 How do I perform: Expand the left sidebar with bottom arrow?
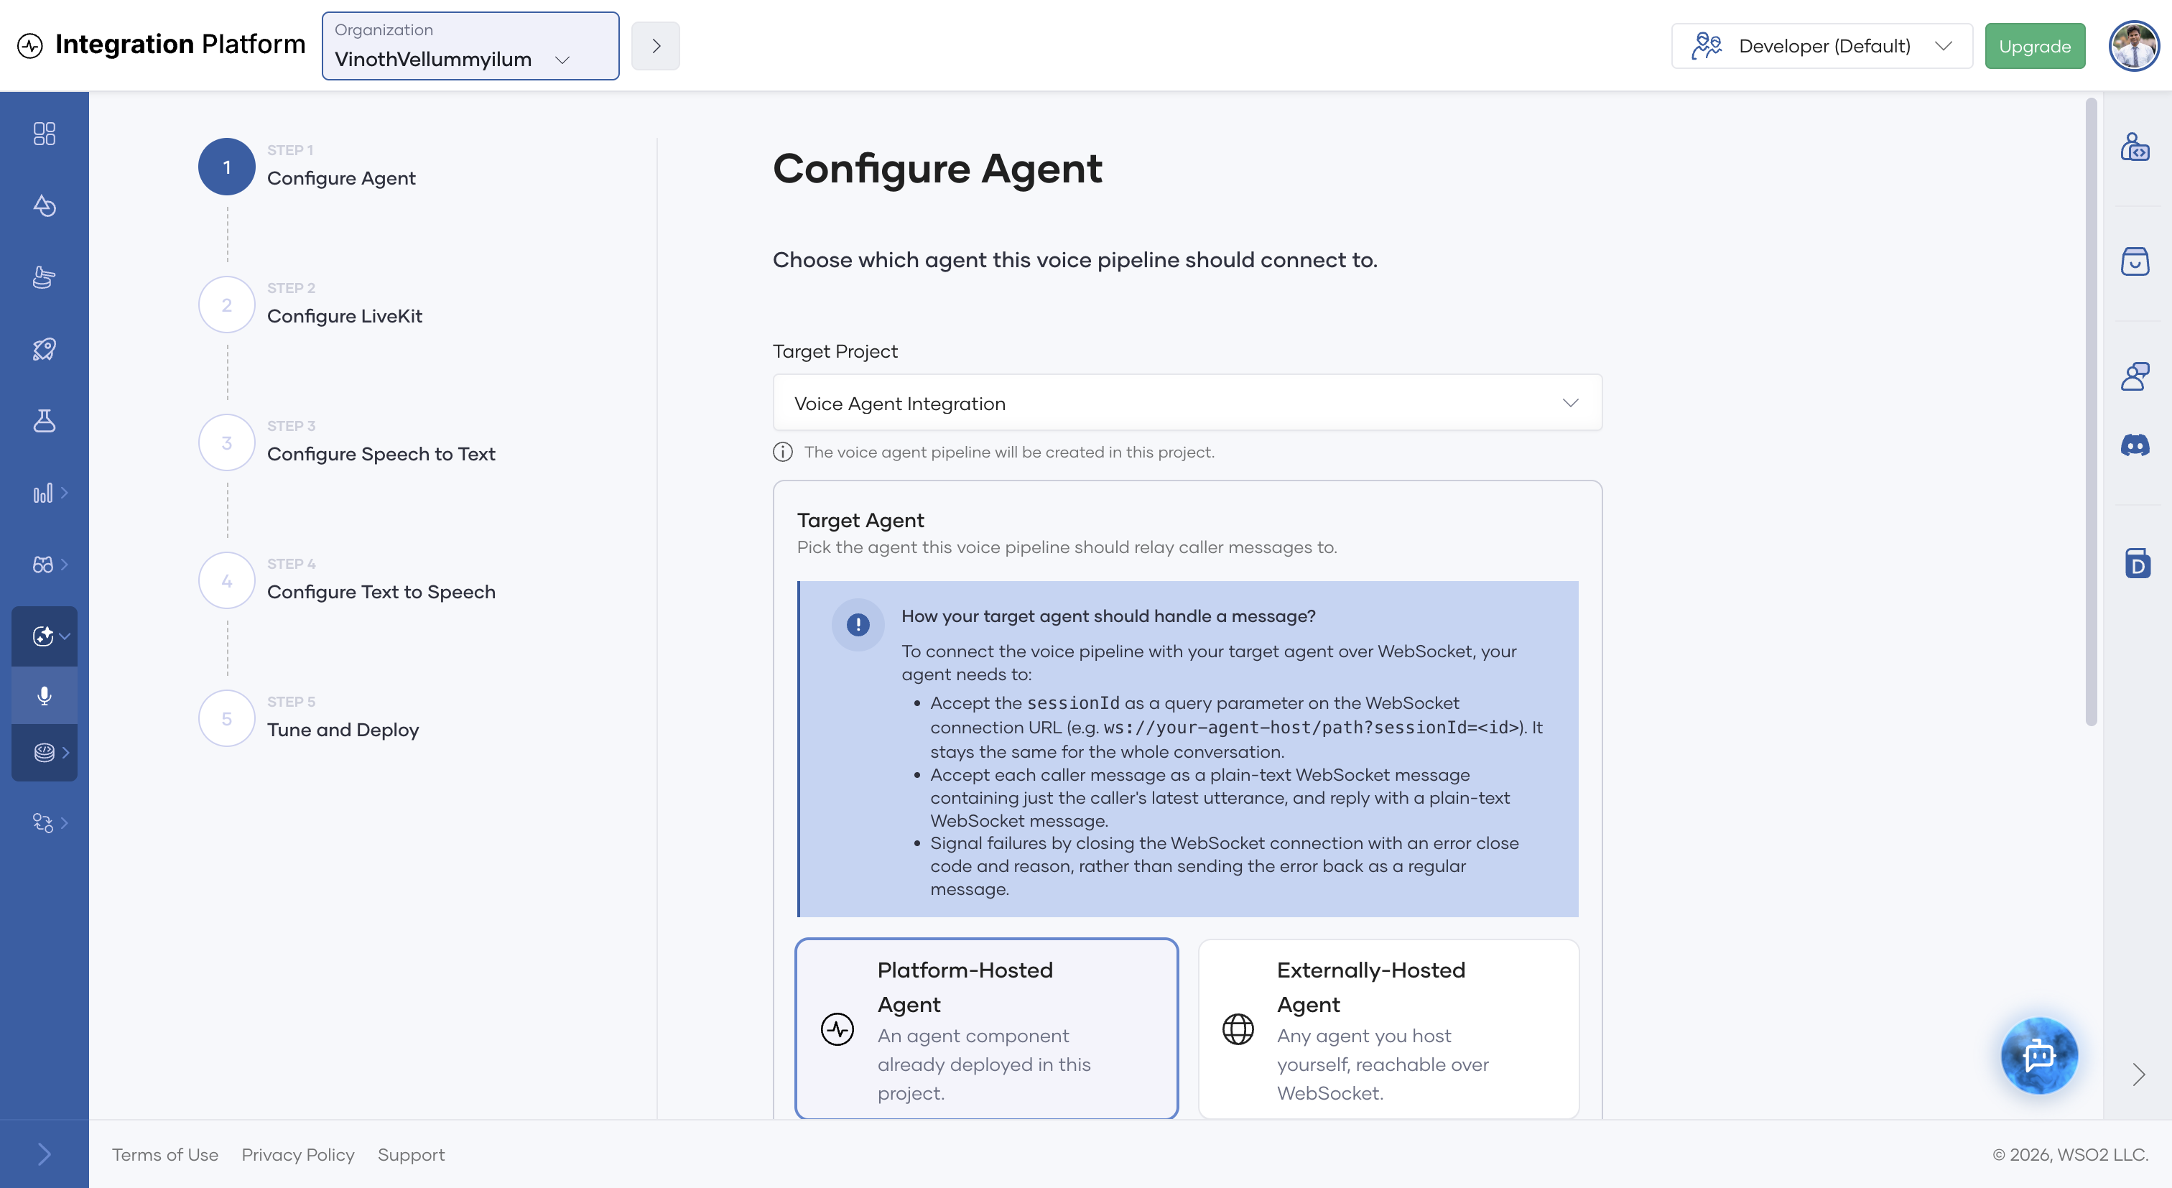click(44, 1154)
